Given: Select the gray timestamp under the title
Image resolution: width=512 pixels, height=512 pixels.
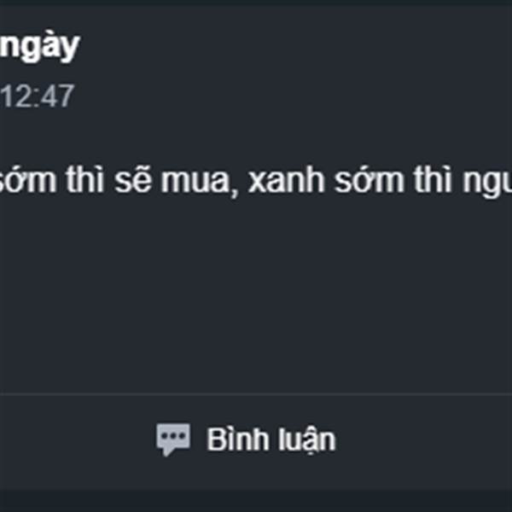Looking at the screenshot, I should (37, 96).
